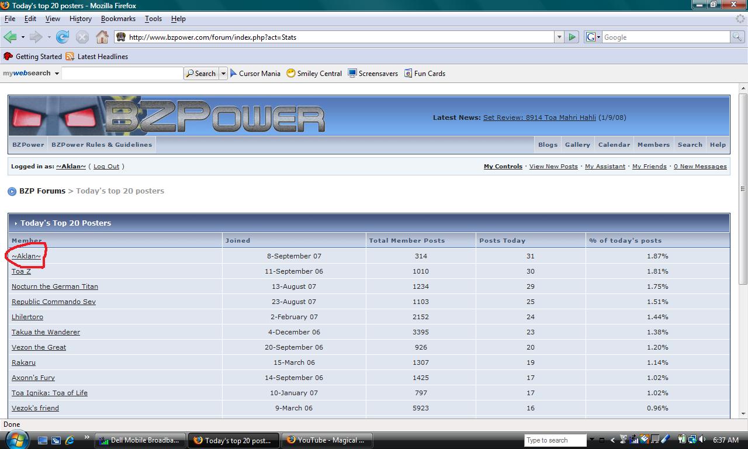Open My Friends
This screenshot has height=449, width=748.
[649, 167]
